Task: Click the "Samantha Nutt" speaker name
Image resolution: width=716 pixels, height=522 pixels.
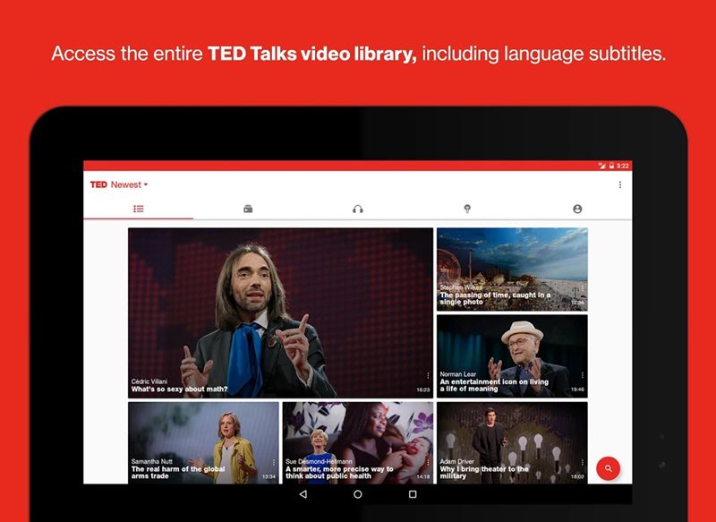Action: click(x=152, y=461)
